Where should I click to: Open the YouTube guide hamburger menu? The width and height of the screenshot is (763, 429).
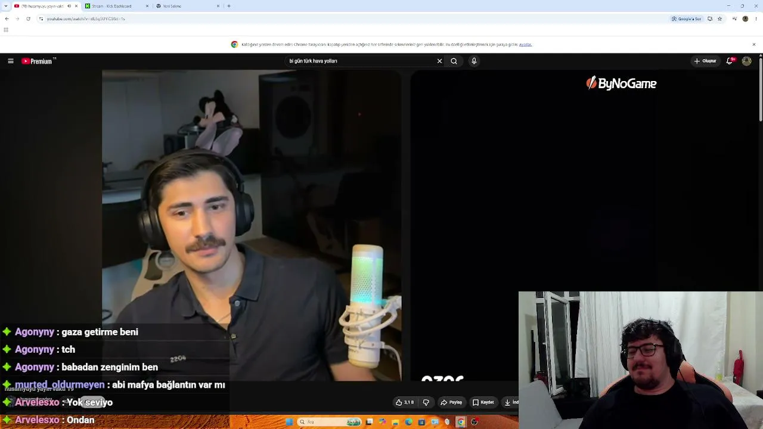click(11, 61)
